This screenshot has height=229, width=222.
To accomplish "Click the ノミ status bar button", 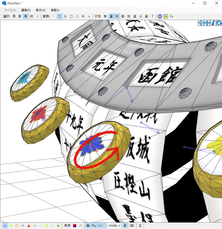I will 81,226.
